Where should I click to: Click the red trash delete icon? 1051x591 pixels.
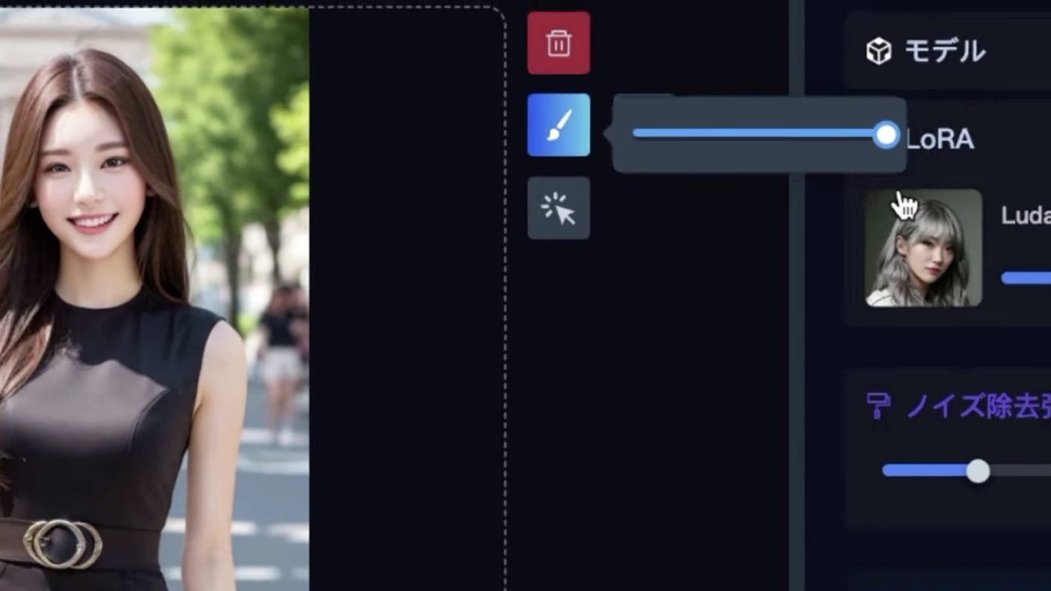tap(559, 43)
